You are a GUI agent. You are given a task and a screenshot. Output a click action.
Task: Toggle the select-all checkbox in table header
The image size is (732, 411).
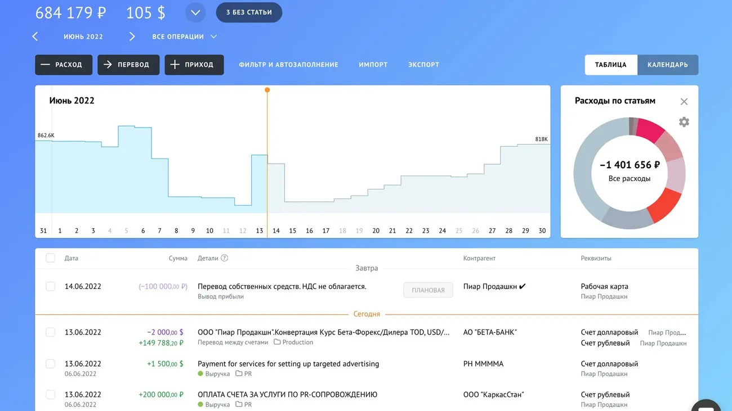coord(51,258)
